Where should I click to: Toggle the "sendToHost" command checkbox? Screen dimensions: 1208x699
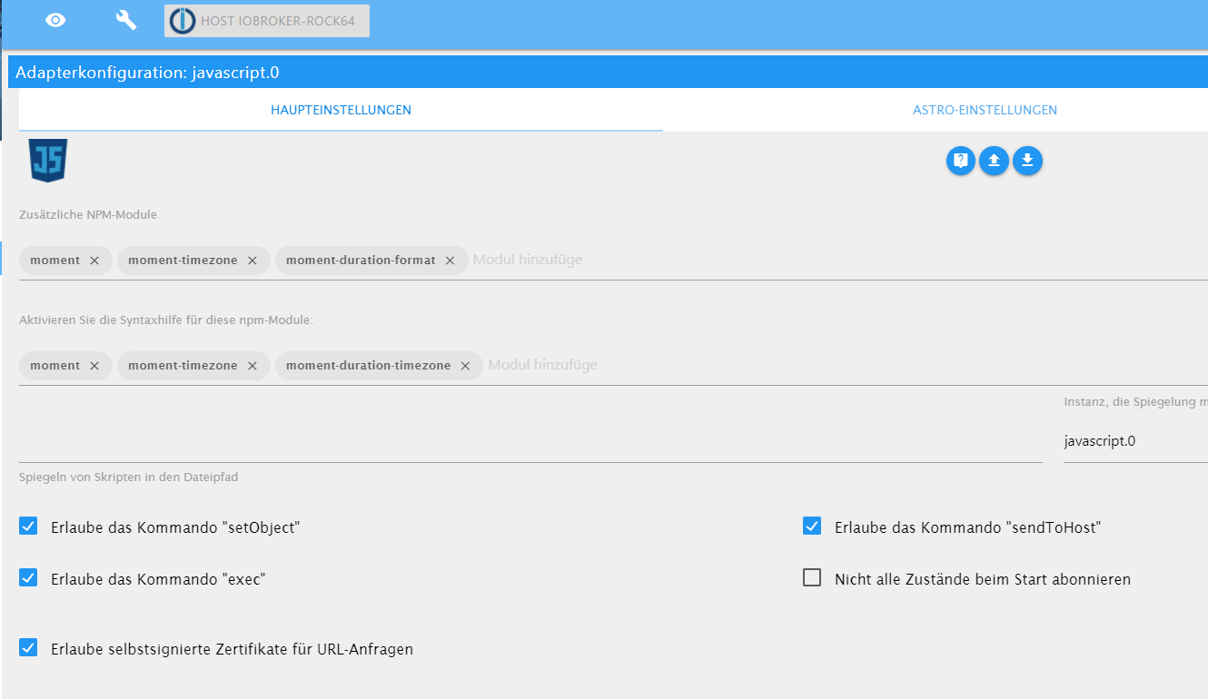tap(812, 526)
